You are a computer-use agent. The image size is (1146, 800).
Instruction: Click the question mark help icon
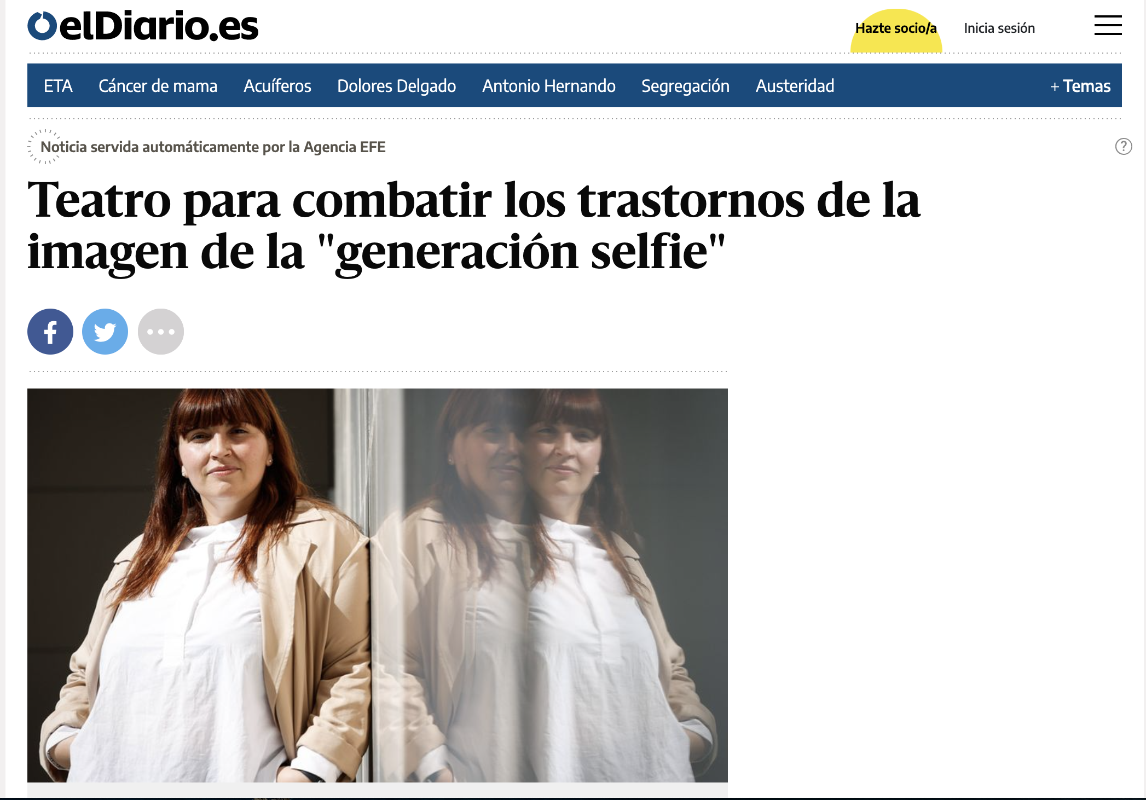(1124, 147)
